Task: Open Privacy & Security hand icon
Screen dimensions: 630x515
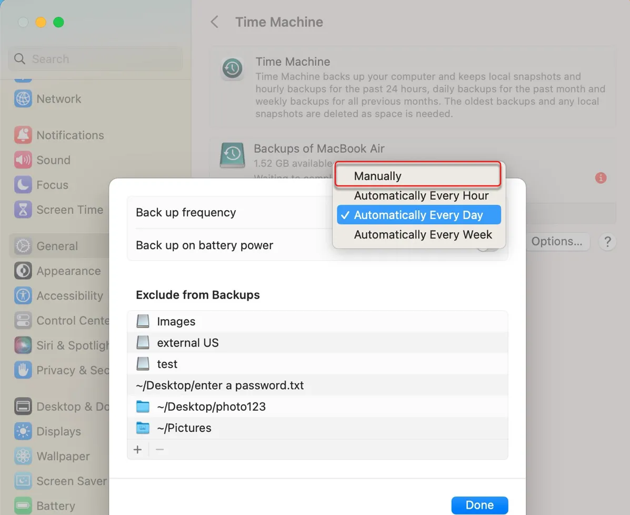Action: click(x=23, y=370)
